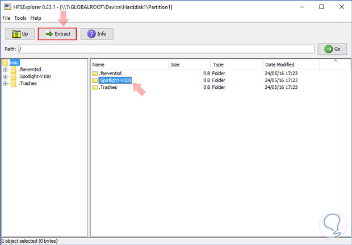Select the mac root tree item
Screen dimensions: 352x245
tap(14, 62)
